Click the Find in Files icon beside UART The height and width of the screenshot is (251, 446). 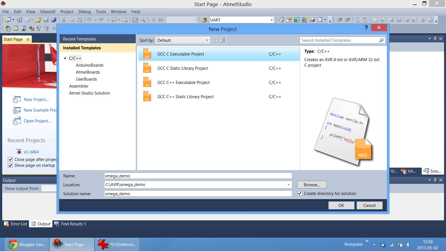click(x=204, y=20)
